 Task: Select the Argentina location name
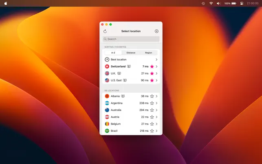[x=117, y=103]
